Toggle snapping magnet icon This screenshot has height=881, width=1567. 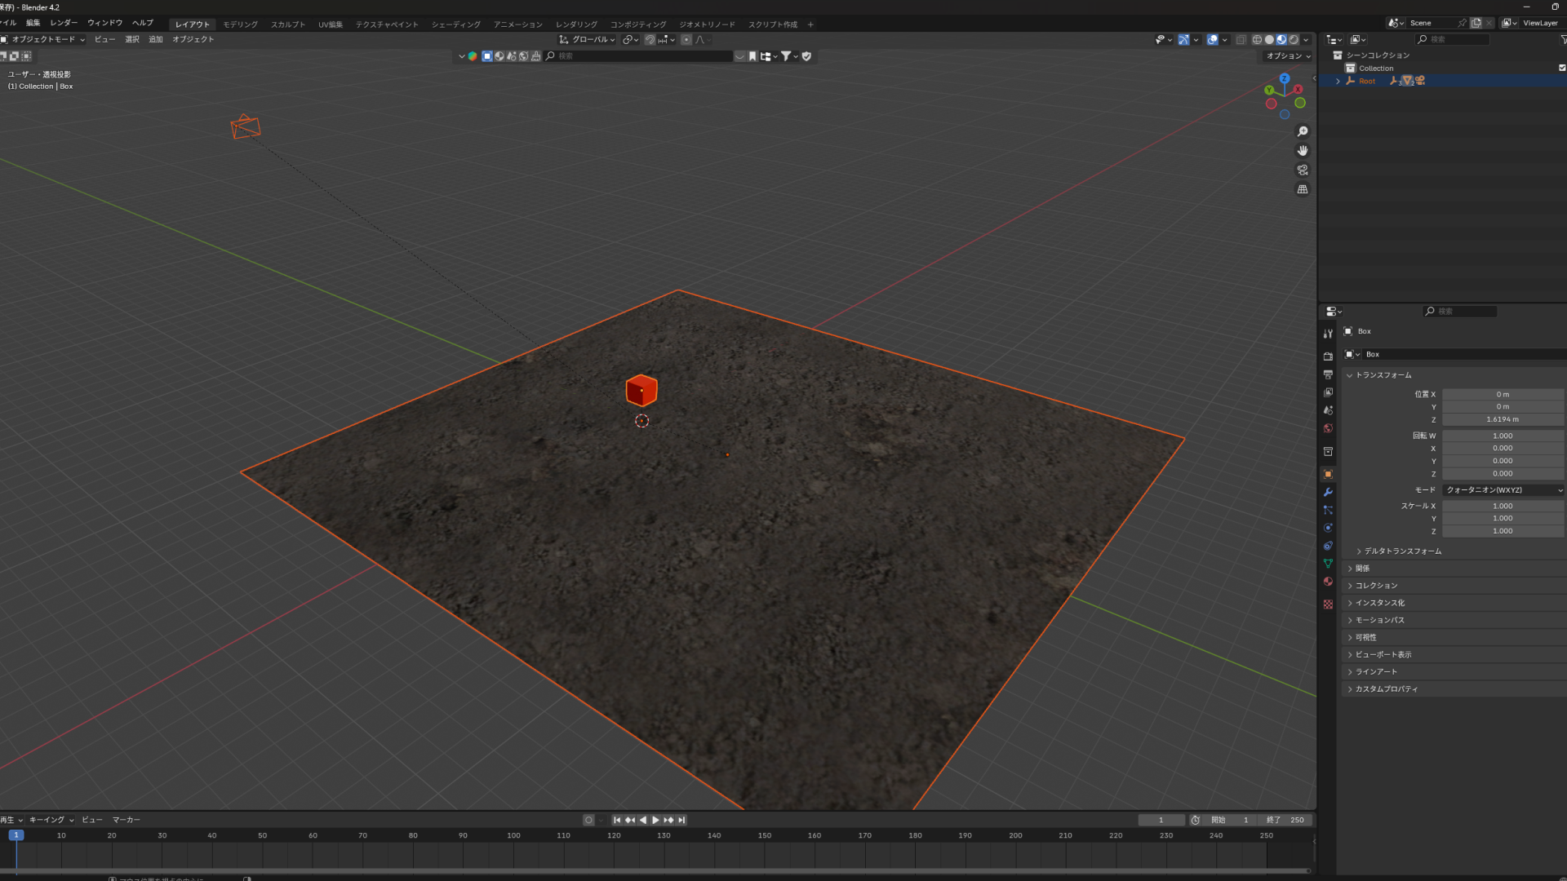pos(650,39)
